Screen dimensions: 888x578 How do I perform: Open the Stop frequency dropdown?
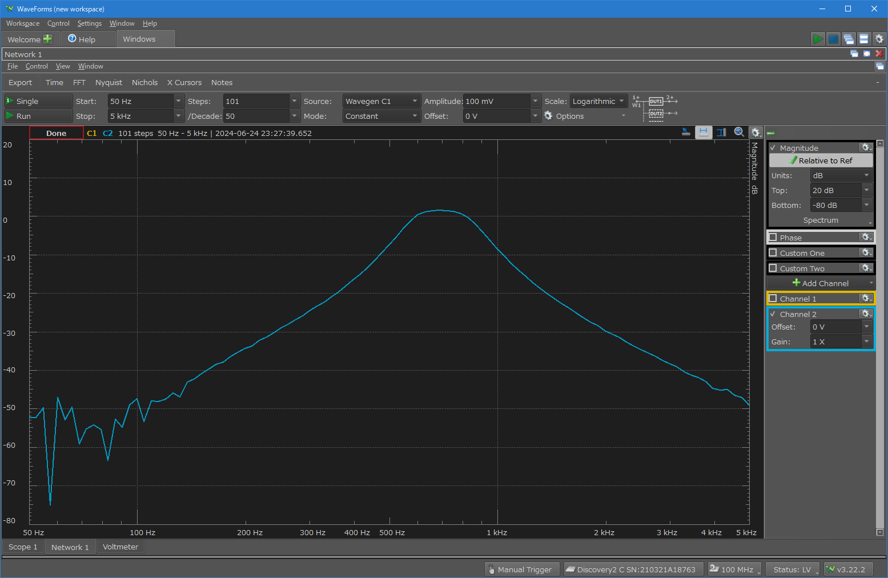179,116
